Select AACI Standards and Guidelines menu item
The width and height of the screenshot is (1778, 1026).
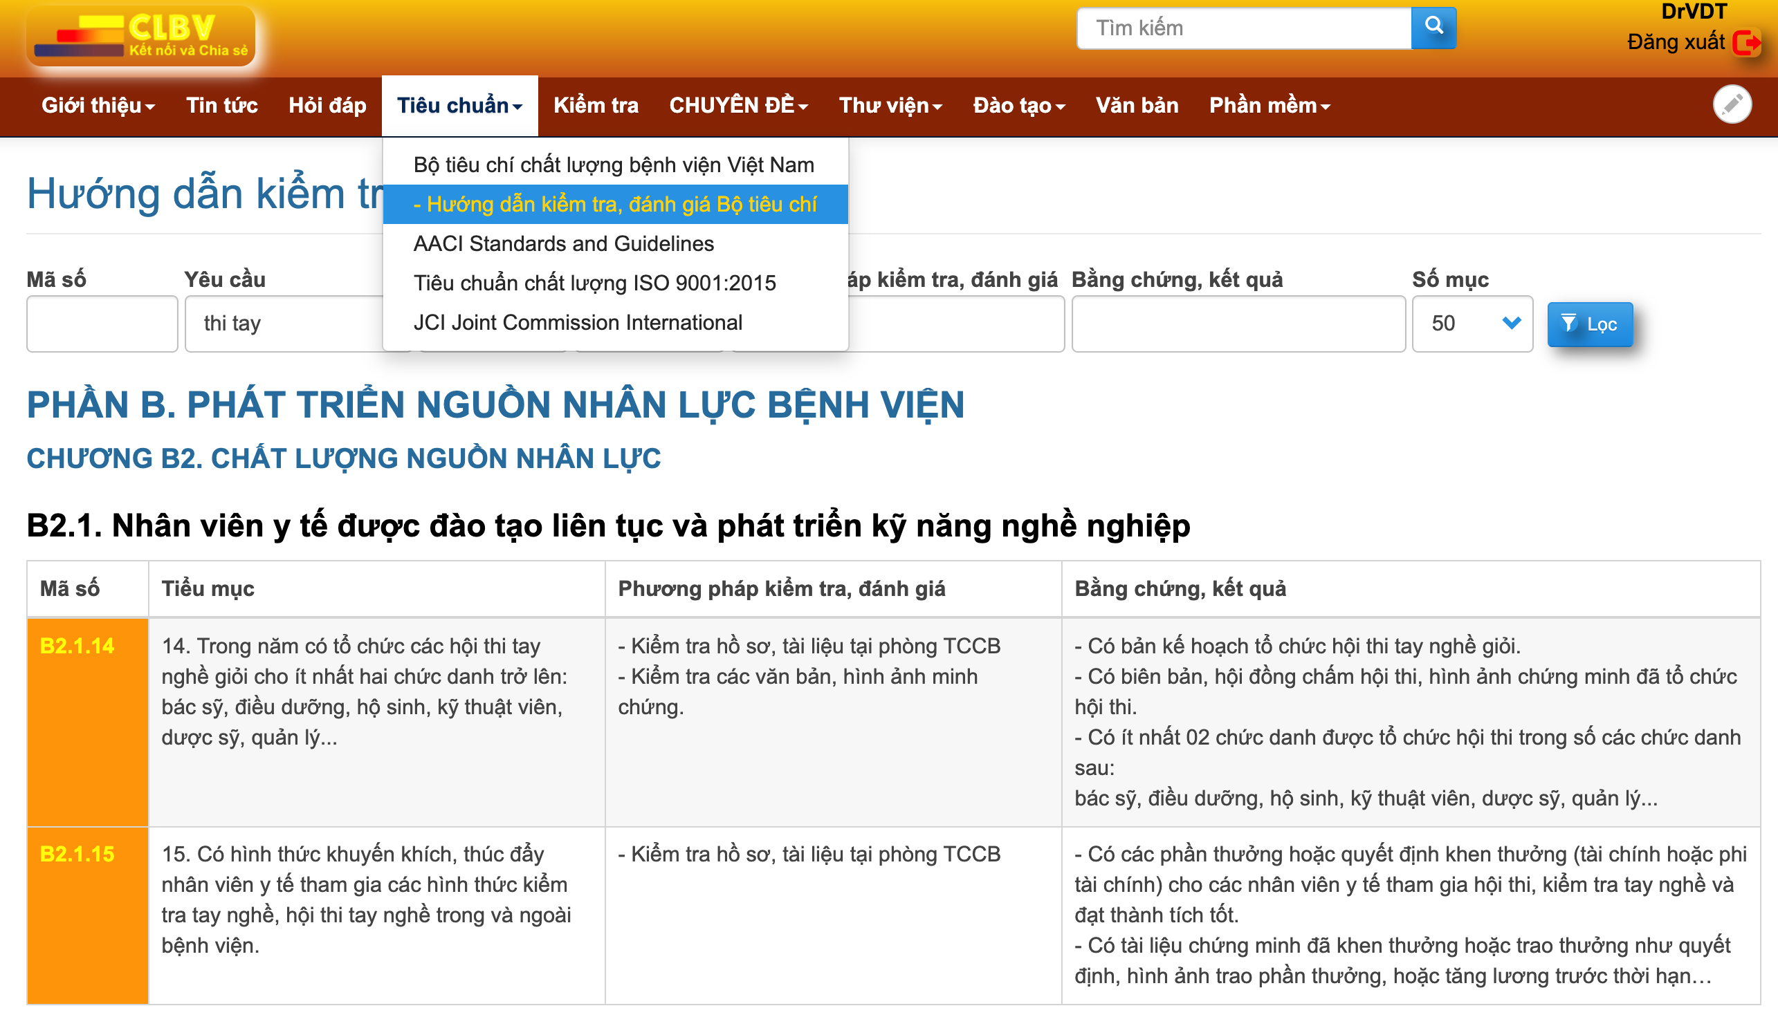[563, 244]
